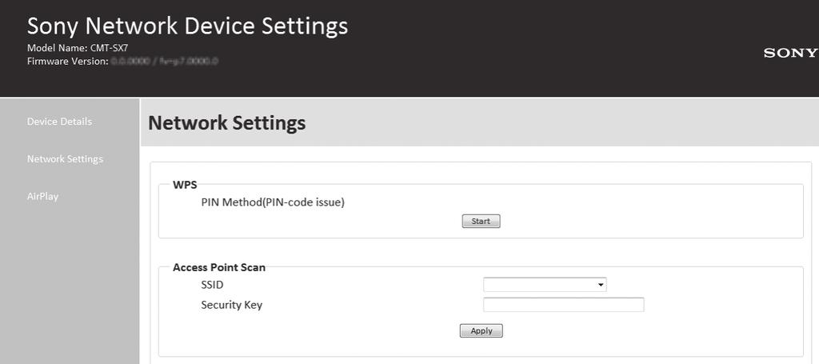
Task: Click the Network Settings page heading
Action: (227, 123)
